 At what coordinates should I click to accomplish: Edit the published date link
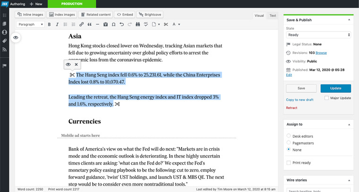click(289, 75)
